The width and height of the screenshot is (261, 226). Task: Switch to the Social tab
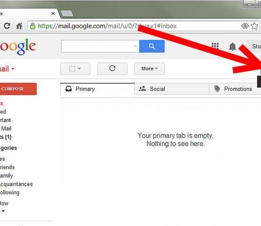click(172, 89)
